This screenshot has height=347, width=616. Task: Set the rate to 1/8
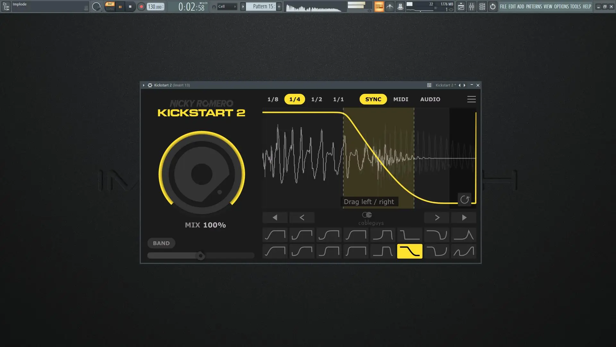[x=273, y=99]
